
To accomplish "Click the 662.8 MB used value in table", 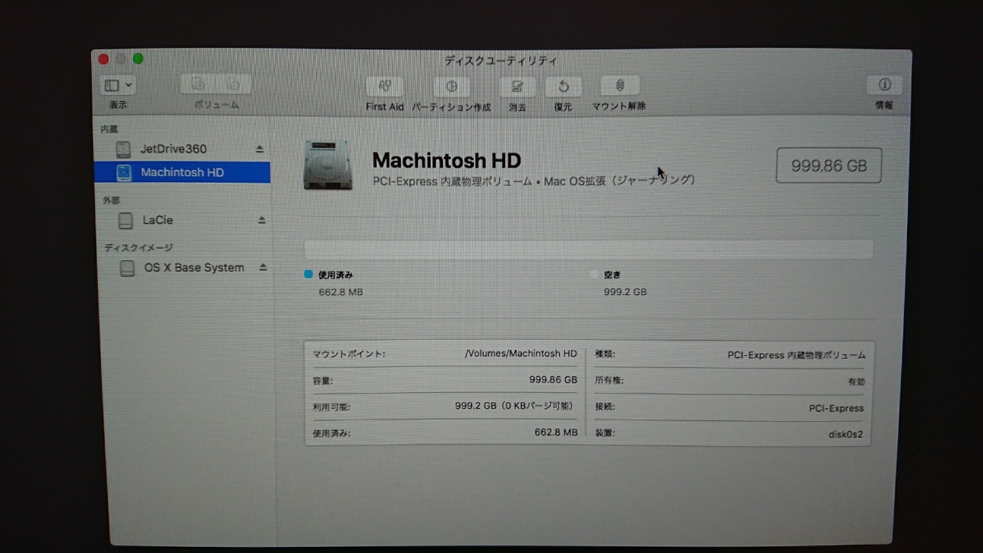I will [556, 432].
